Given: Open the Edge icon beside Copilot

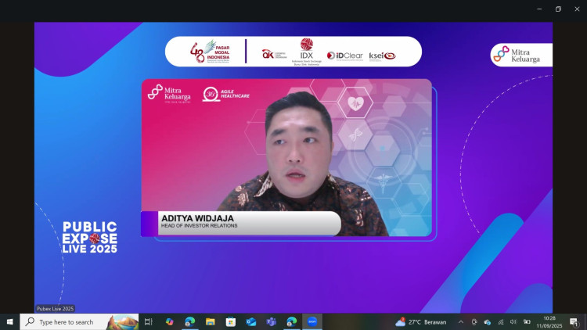Looking at the screenshot, I should (190, 321).
